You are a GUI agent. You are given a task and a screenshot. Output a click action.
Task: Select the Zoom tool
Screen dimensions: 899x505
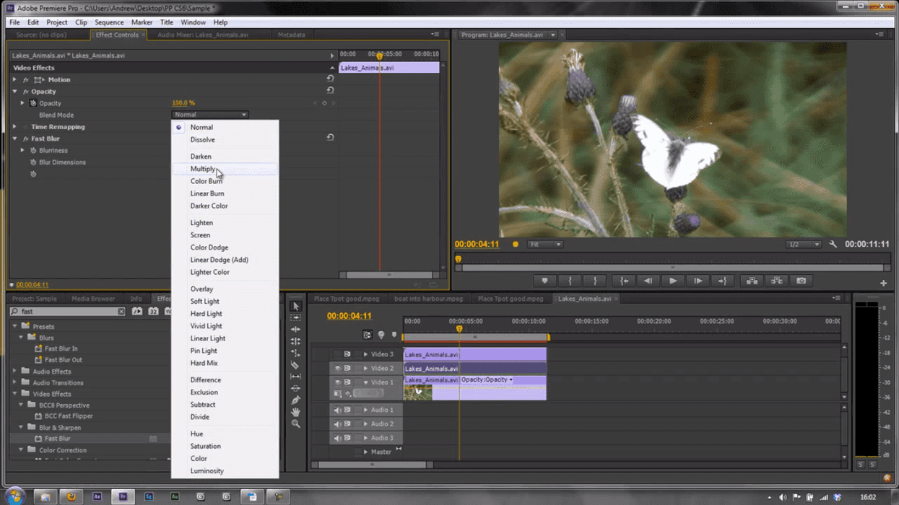(x=295, y=423)
